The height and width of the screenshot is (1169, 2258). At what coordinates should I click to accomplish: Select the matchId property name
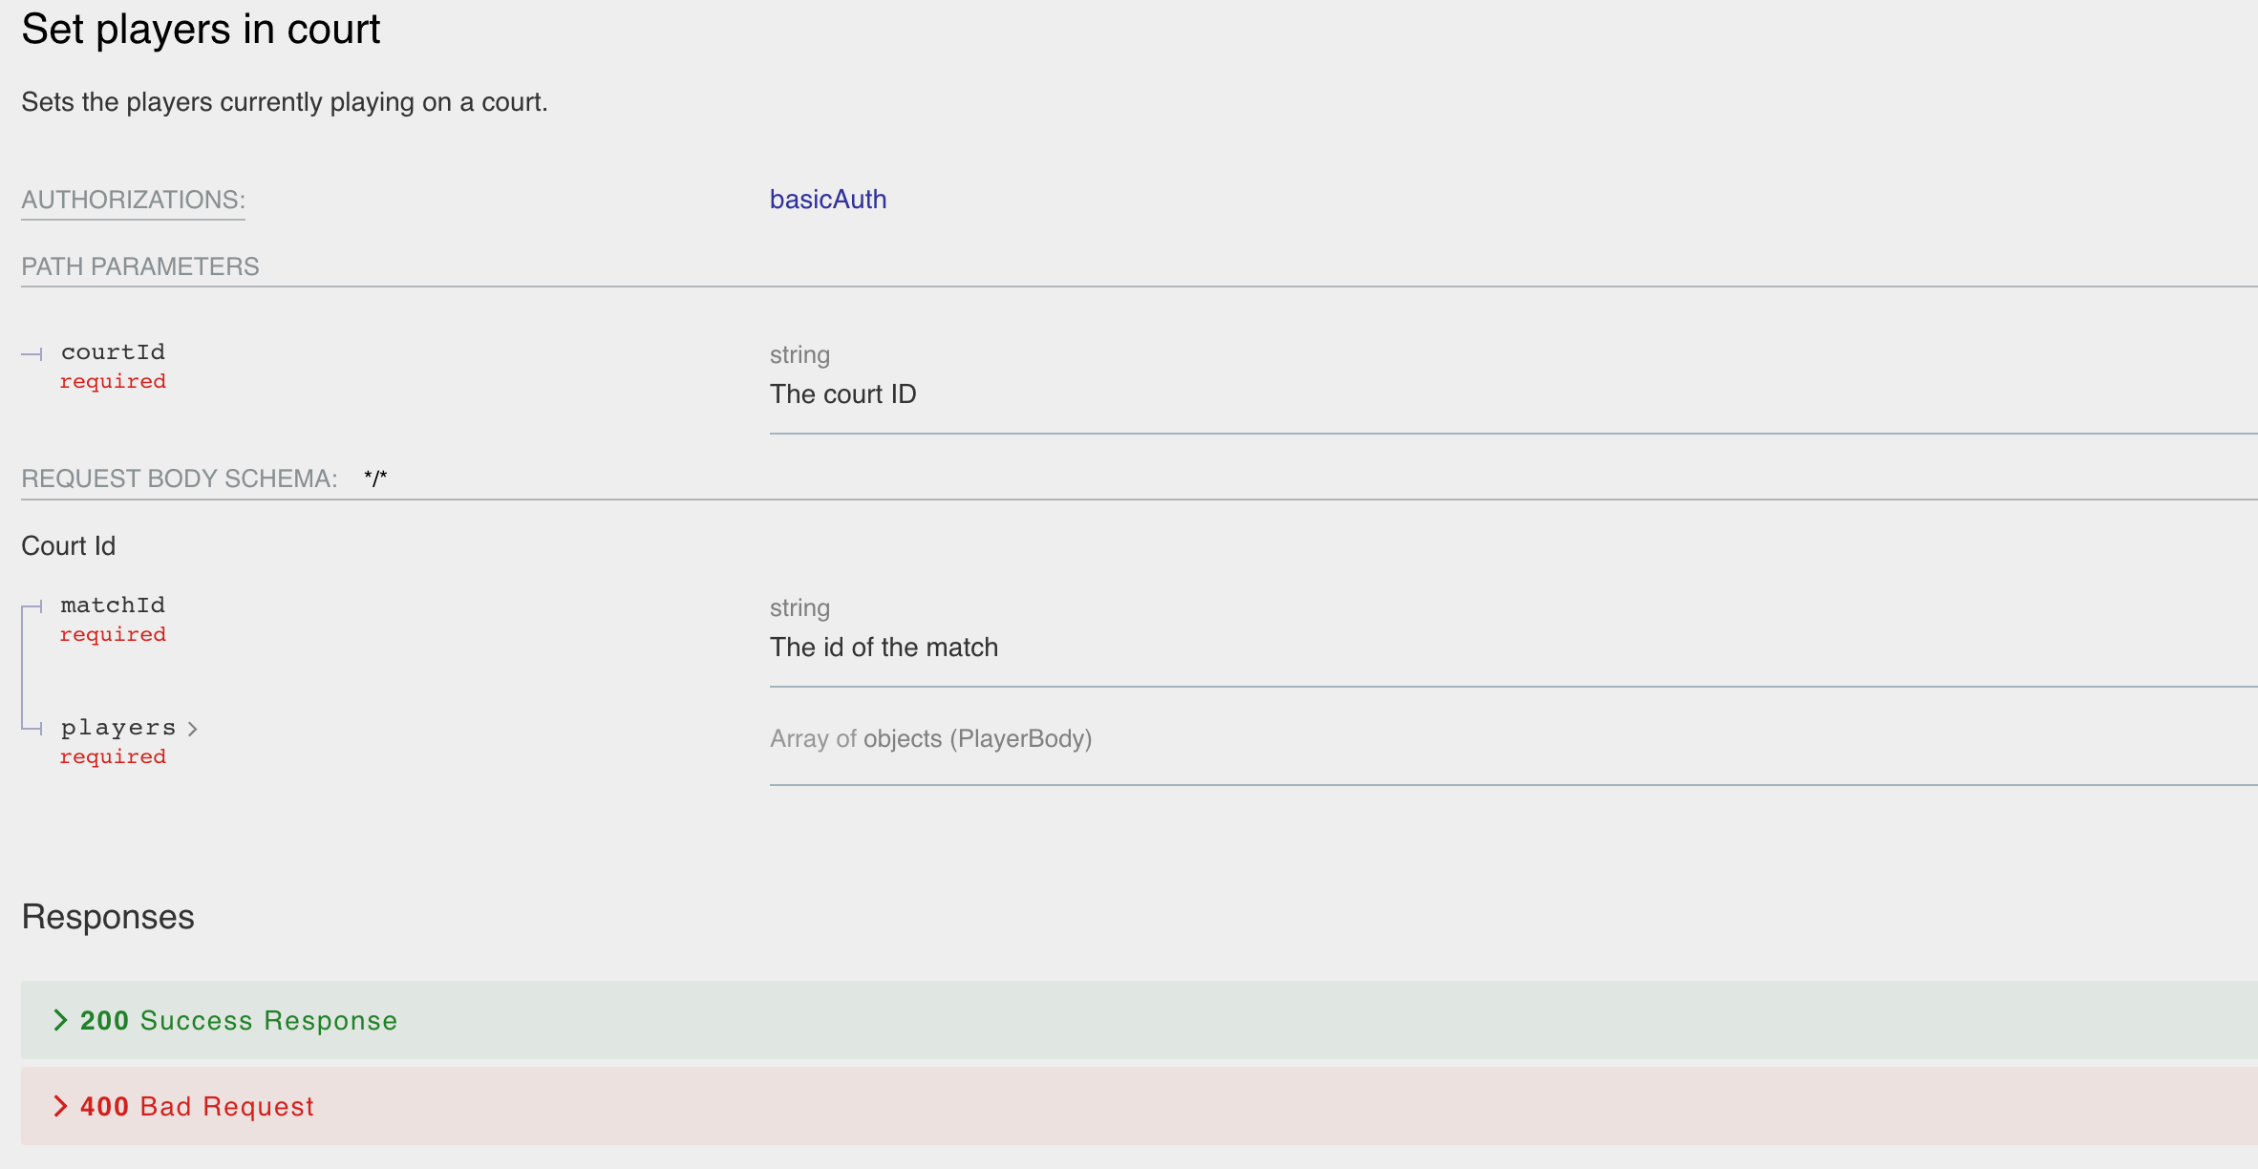(113, 606)
